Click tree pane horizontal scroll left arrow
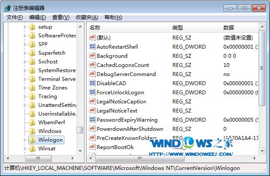Screen dimensions: 270x176 [x=8, y=158]
